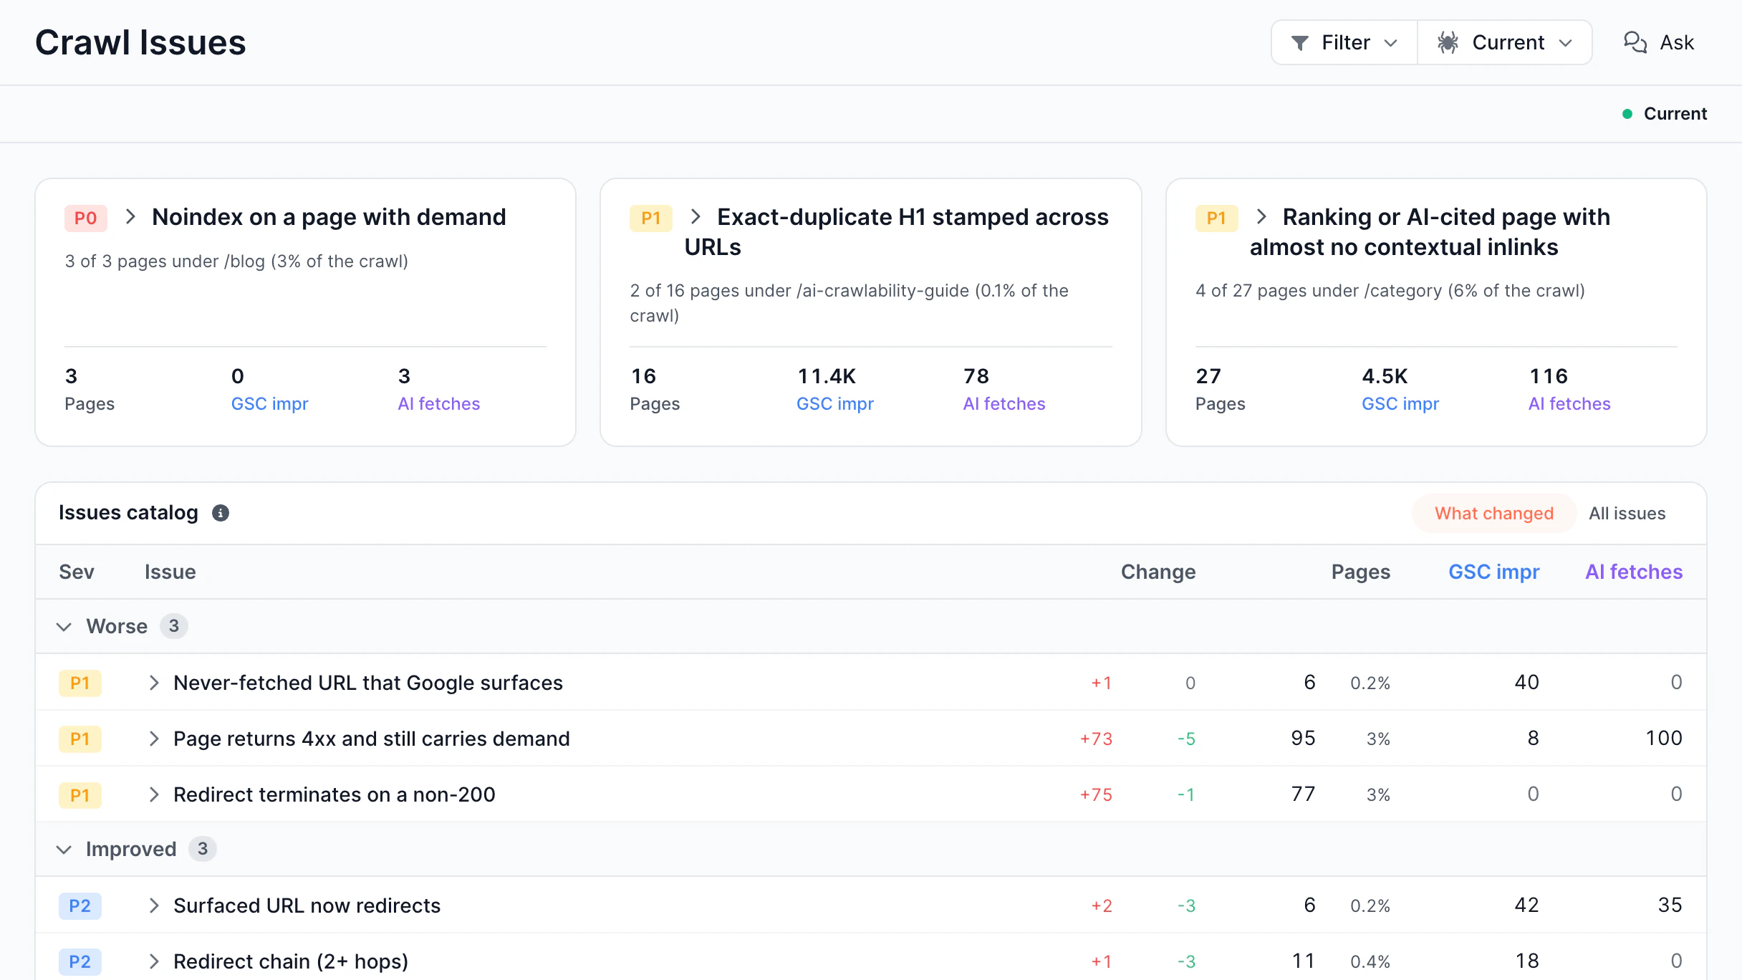This screenshot has width=1742, height=980.
Task: Click '3 of 3 pages under /blog' text
Action: pyautogui.click(x=236, y=261)
